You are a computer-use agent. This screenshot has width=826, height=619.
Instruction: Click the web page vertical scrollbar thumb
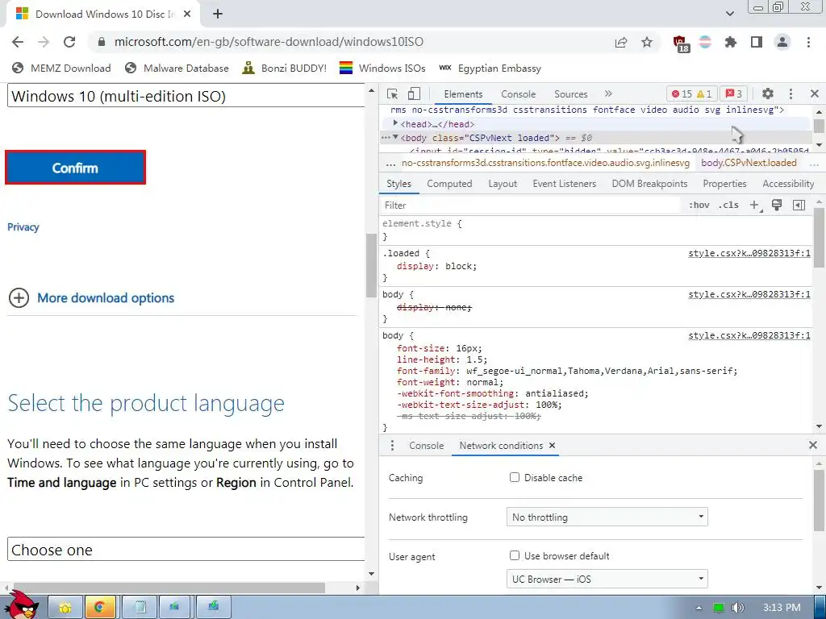click(371, 265)
